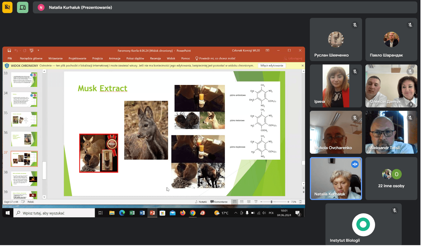Select slide 38 thumbnail
The height and width of the screenshot is (246, 421).
click(x=24, y=179)
